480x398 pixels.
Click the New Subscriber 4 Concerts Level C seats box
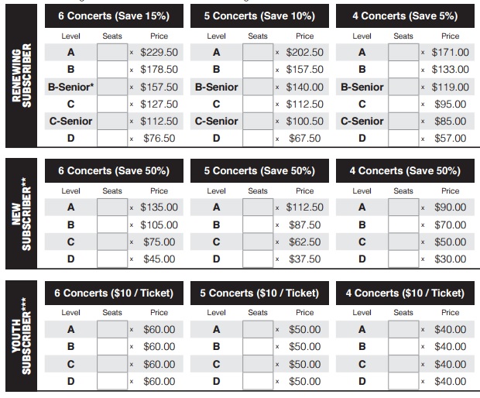pyautogui.click(x=403, y=242)
